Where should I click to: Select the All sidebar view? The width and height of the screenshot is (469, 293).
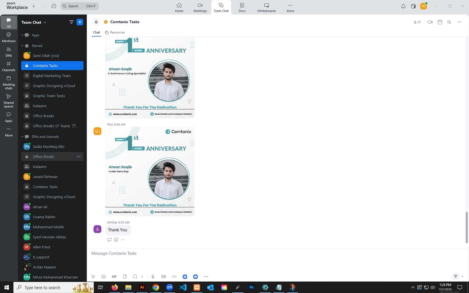(x=9, y=23)
